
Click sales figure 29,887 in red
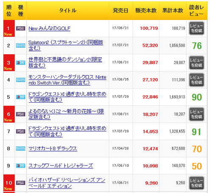coord(150,62)
